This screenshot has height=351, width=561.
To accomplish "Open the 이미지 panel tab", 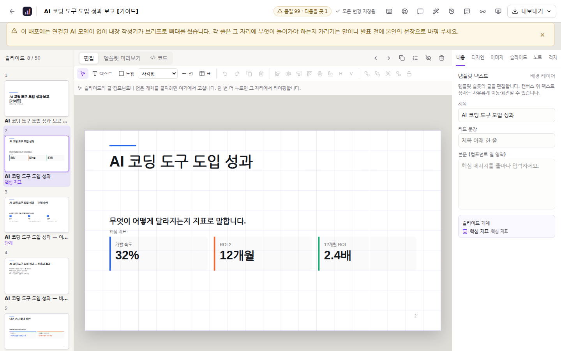I will click(497, 58).
